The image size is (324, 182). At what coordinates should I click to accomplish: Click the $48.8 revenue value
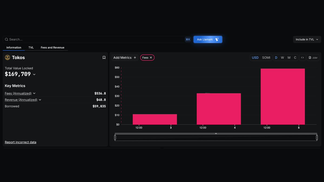pos(101,100)
